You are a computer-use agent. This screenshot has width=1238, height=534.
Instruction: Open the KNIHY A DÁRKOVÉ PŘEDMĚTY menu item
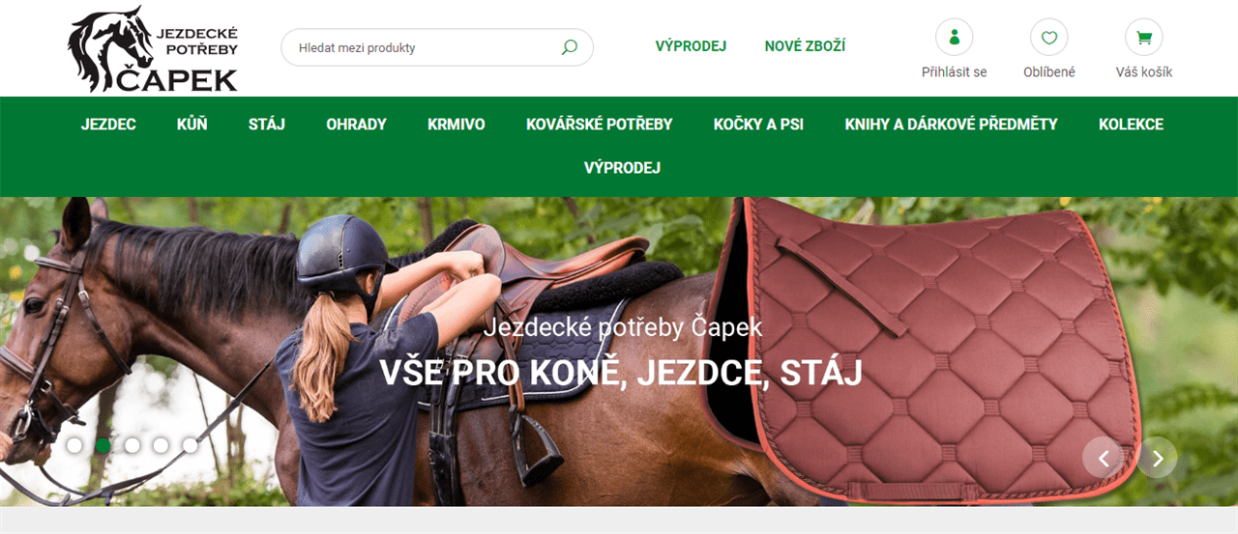951,124
